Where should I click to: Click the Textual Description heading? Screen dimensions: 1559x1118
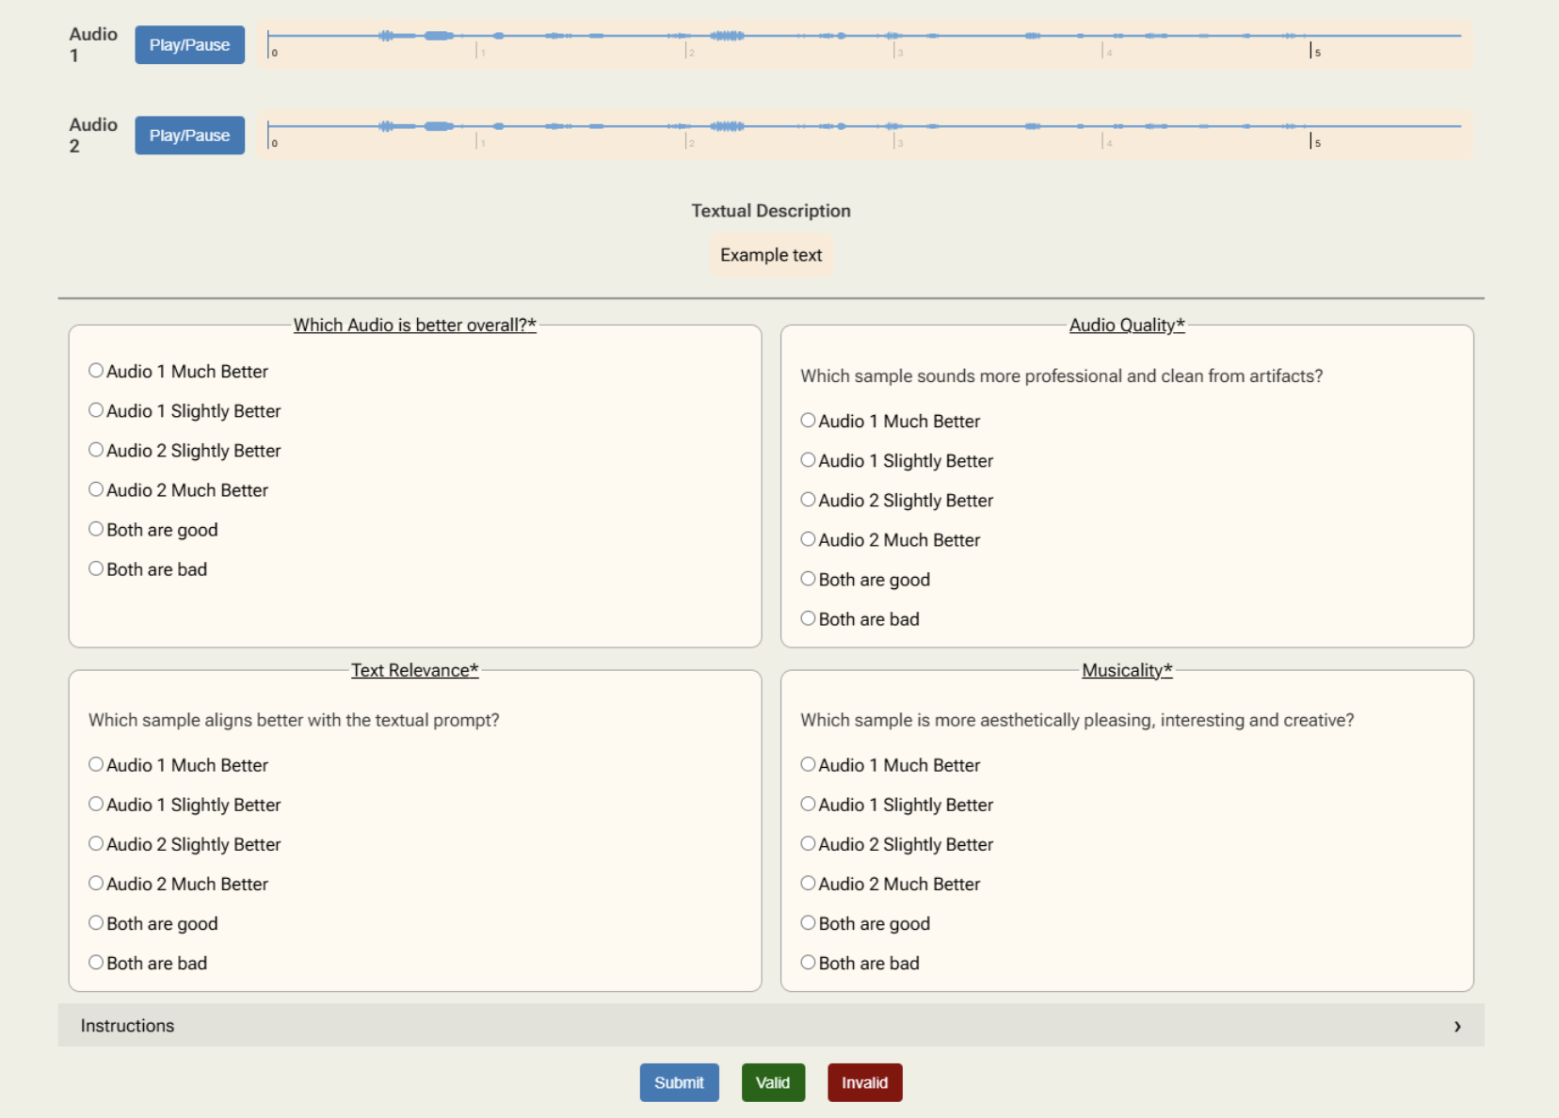pyautogui.click(x=771, y=211)
